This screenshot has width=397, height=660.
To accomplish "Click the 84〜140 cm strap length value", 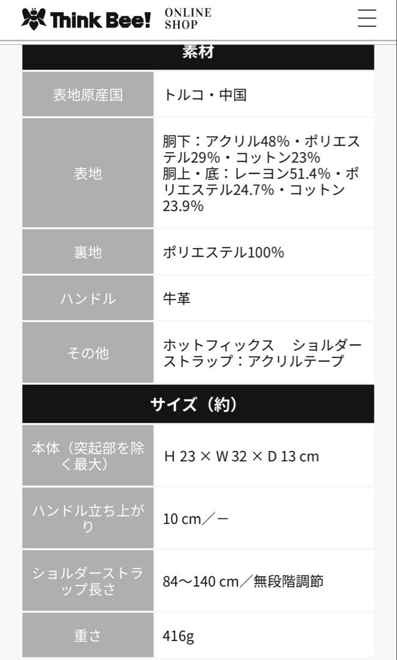I will click(x=242, y=581).
